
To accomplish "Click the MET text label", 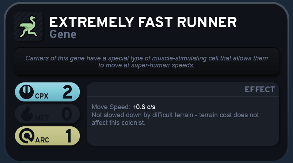I will coord(42,118).
